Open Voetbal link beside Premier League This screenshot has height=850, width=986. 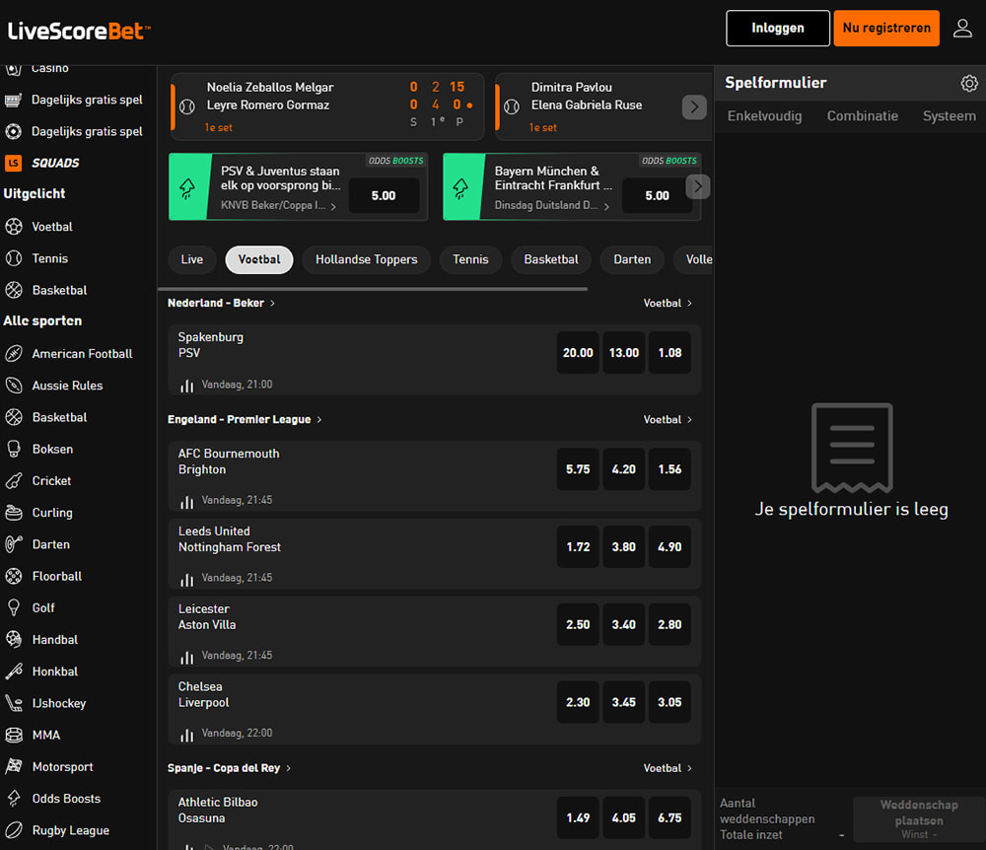click(668, 419)
